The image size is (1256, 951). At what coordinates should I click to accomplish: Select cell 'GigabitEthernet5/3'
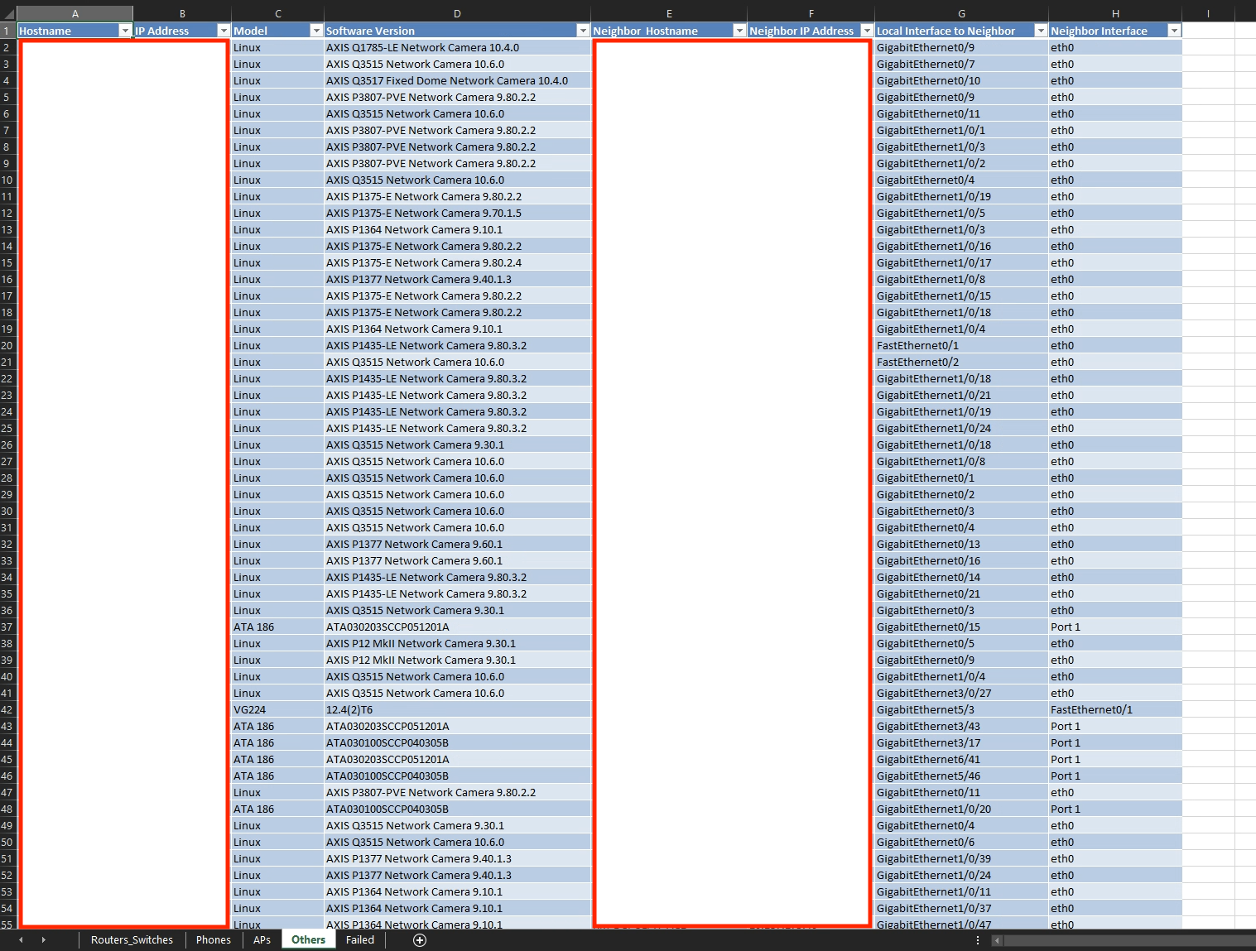[961, 709]
